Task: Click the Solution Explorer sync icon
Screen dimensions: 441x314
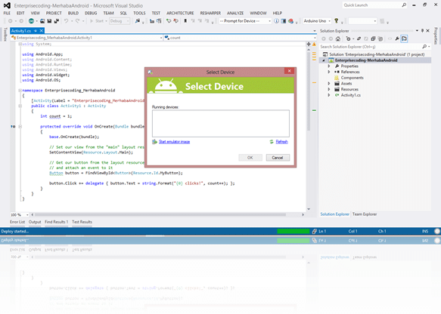Action: tap(359, 38)
